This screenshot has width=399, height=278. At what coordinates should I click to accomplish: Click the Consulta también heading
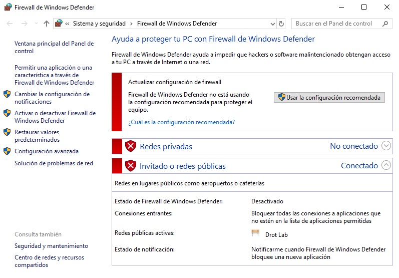click(38, 234)
